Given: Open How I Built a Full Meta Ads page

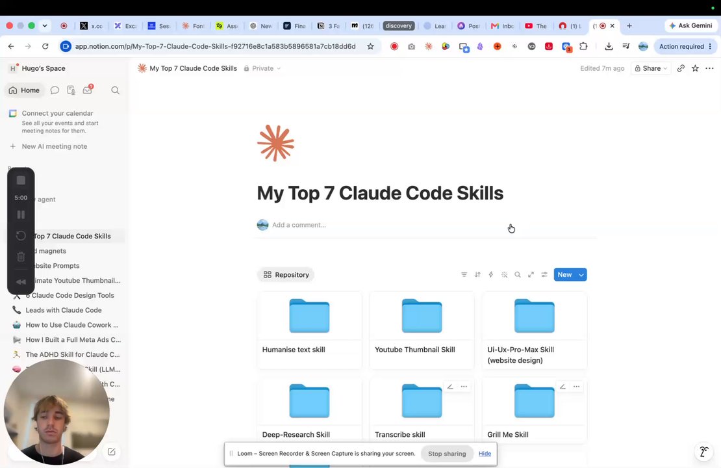Looking at the screenshot, I should [73, 339].
